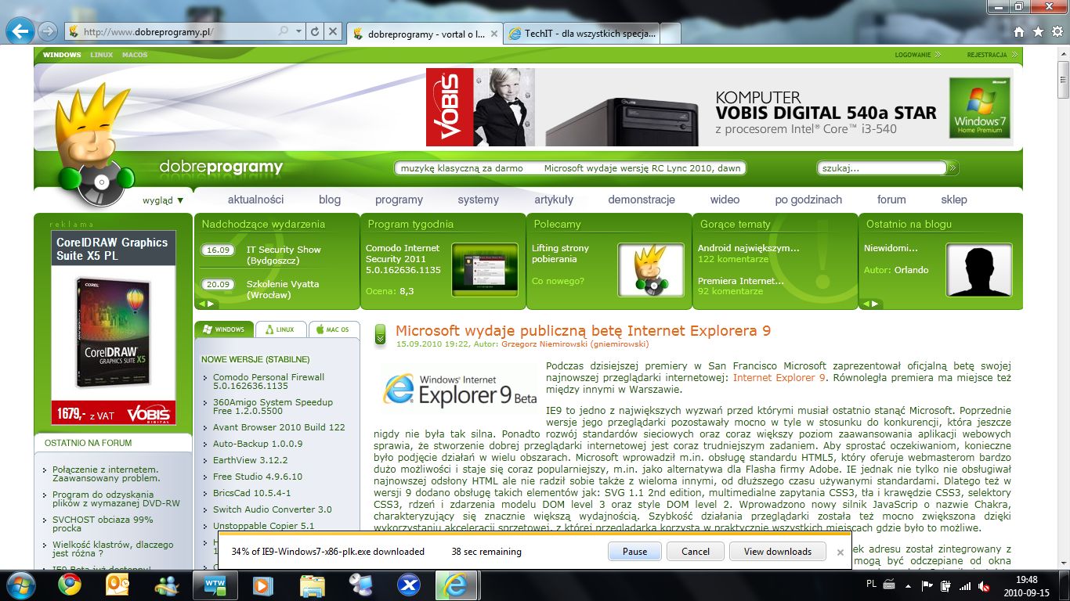The width and height of the screenshot is (1070, 601).
Task: Select the WINDOWS platform link in top bar
Action: tap(62, 55)
